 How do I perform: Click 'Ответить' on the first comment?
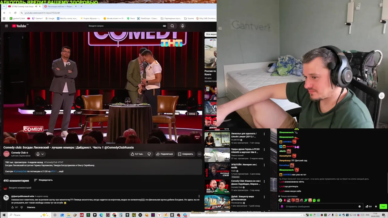click(x=31, y=207)
